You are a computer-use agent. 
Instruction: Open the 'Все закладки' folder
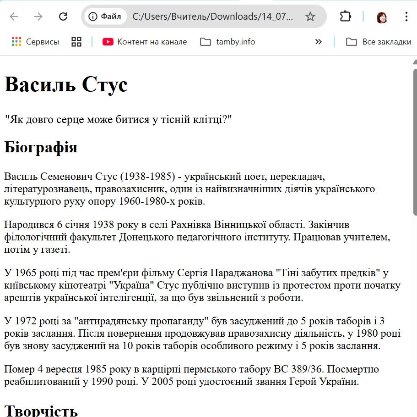[x=379, y=42]
